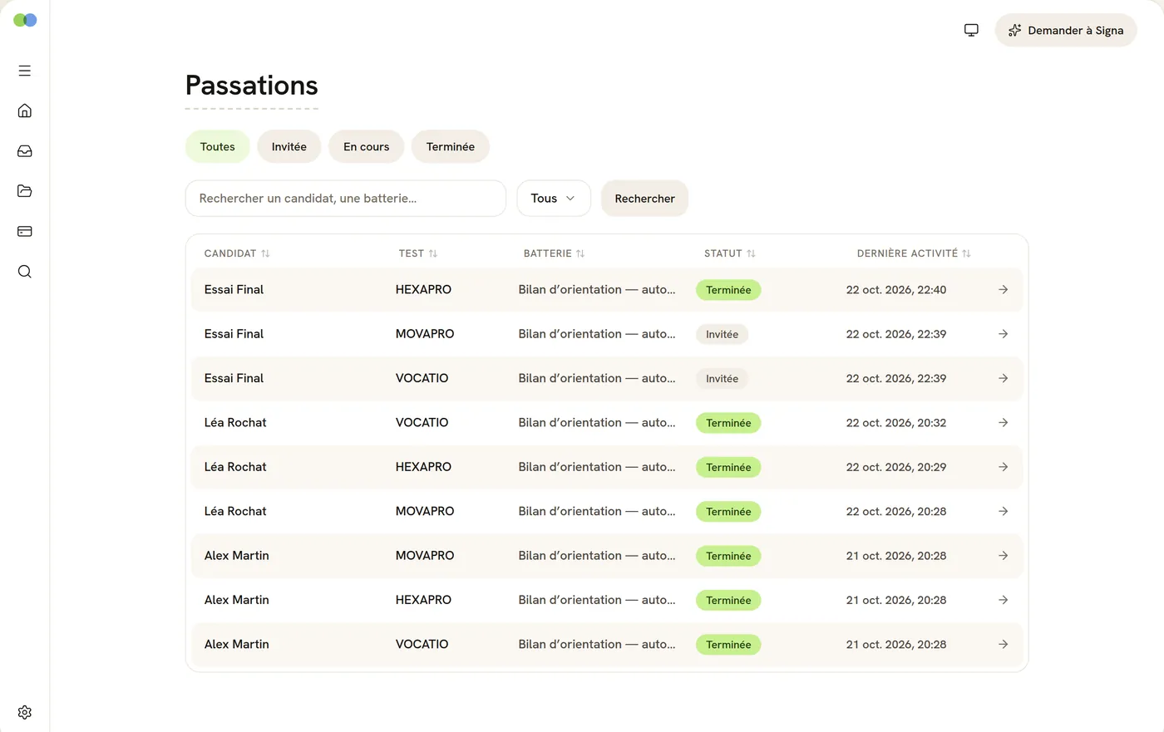Open settings gear icon in sidebar
Image resolution: width=1164 pixels, height=732 pixels.
coord(25,712)
